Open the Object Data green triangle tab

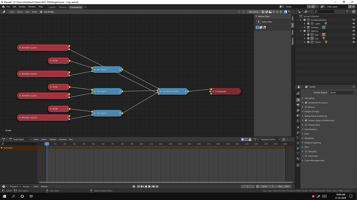pos(298,153)
